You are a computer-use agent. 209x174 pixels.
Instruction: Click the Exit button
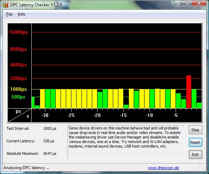pyautogui.click(x=195, y=154)
